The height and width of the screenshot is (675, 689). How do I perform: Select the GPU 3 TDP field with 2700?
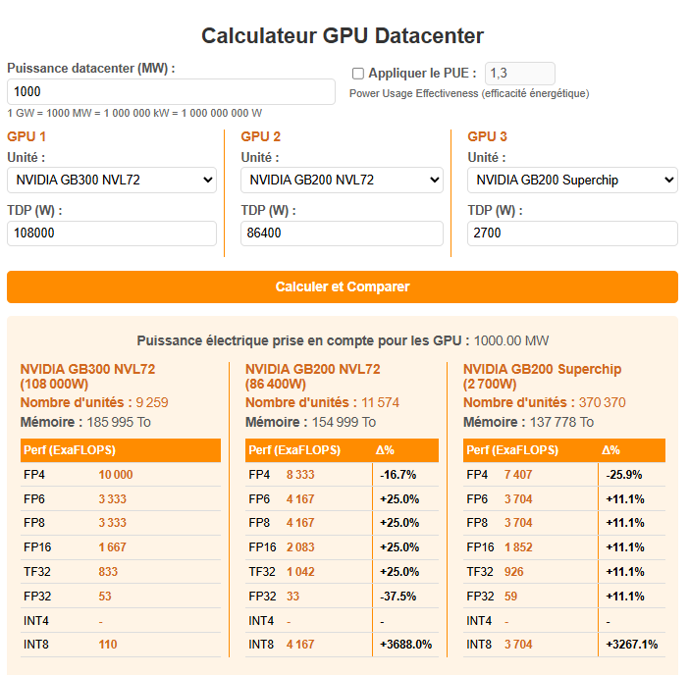coord(572,234)
